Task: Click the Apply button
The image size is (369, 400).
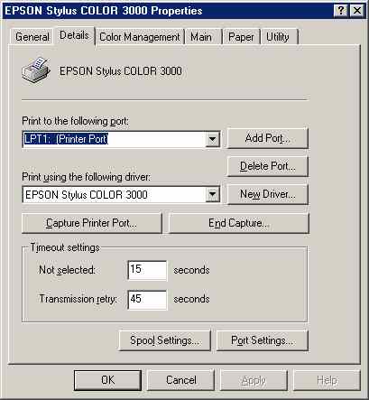Action: 254,380
